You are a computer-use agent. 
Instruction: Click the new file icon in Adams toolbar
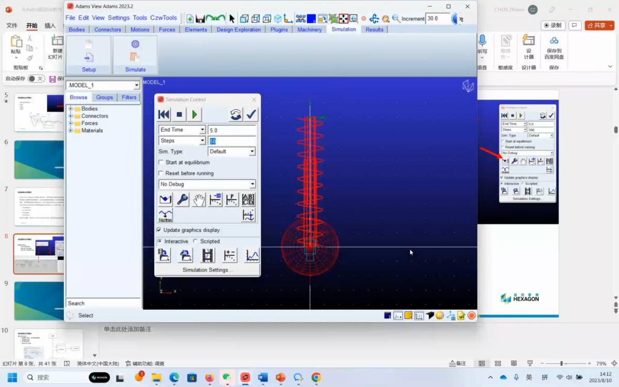pos(190,19)
